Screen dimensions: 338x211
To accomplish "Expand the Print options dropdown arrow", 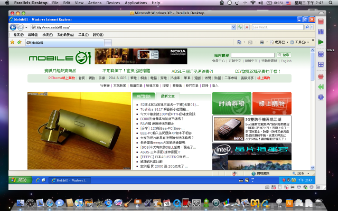I will click(x=267, y=42).
